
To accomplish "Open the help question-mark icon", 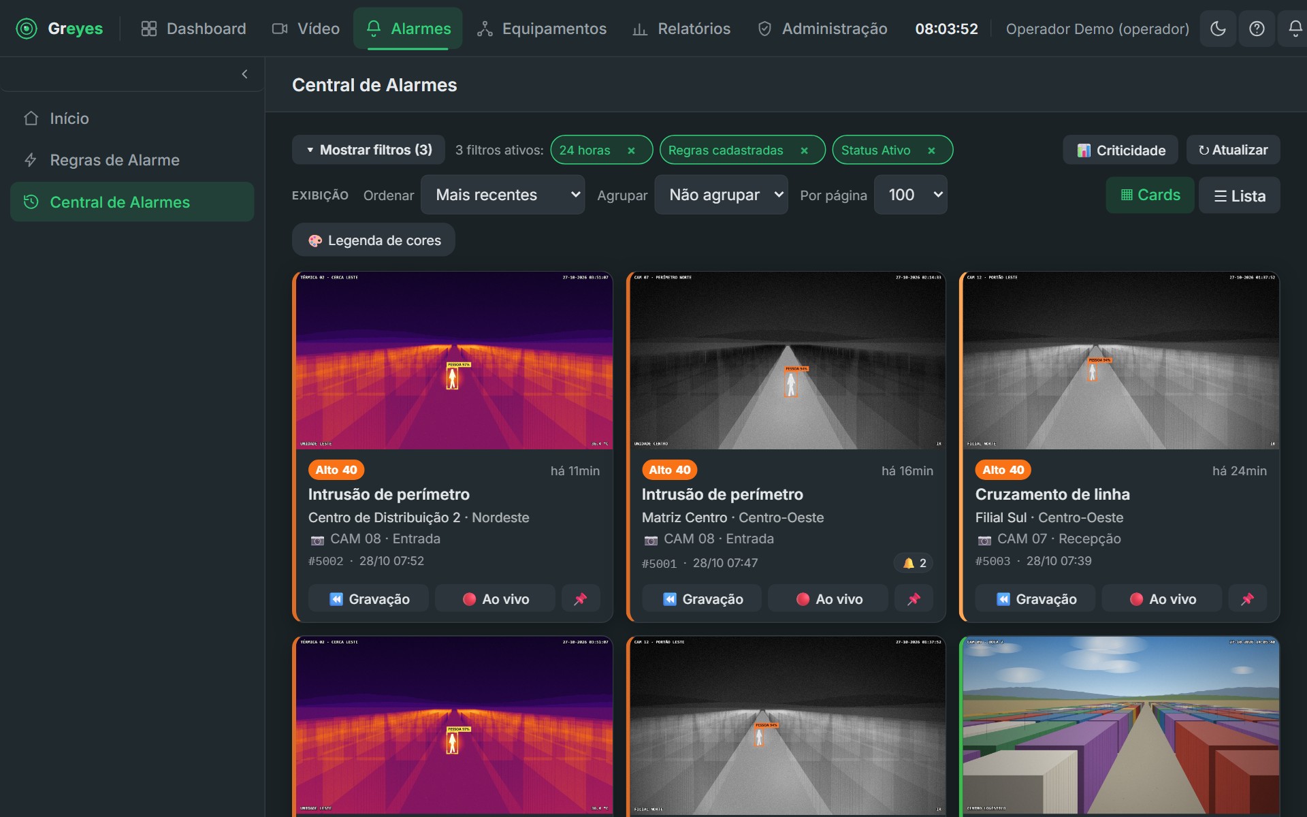I will click(x=1257, y=29).
